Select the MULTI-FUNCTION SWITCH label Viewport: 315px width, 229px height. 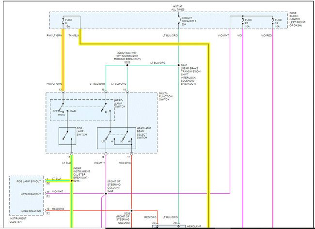click(166, 96)
